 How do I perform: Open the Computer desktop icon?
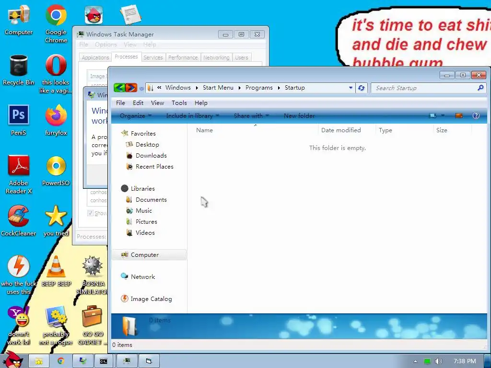click(19, 20)
